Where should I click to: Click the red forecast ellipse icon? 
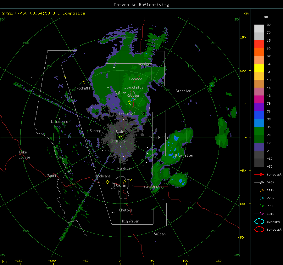[259, 229]
